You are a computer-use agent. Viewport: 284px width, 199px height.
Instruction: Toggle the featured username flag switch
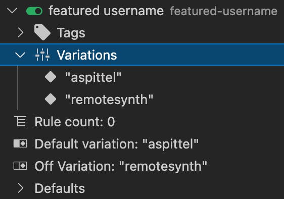pos(34,11)
